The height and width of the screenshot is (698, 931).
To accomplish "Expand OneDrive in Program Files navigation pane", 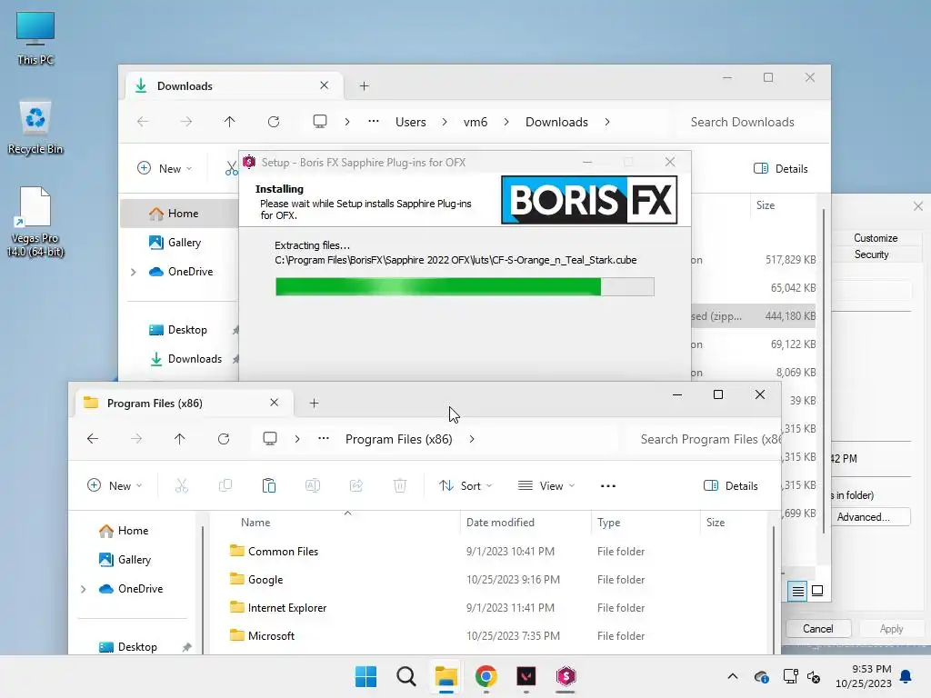I will 83,589.
